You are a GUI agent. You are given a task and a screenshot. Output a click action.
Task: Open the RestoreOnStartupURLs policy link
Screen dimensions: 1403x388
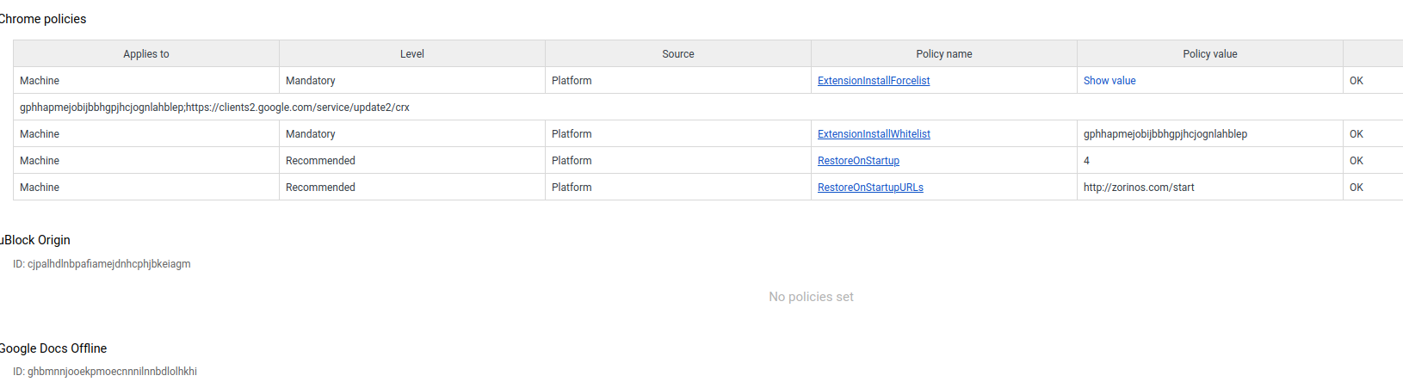pyautogui.click(x=869, y=188)
